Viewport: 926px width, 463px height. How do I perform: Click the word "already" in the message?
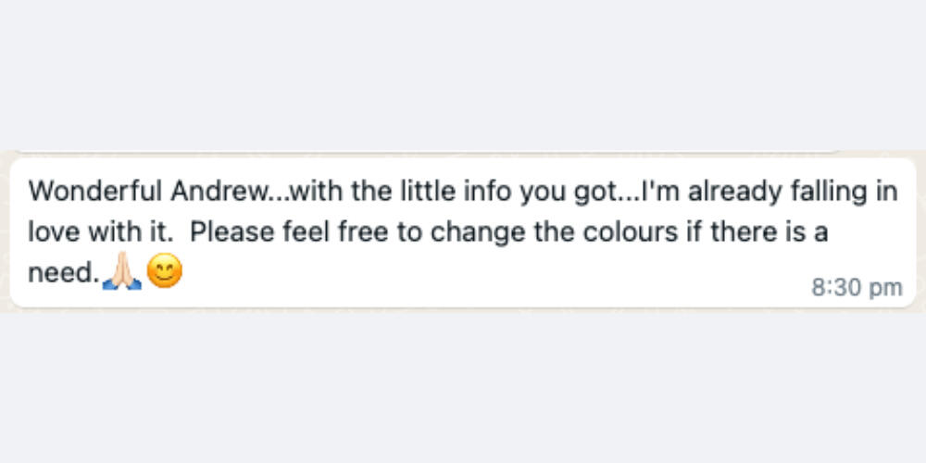735,192
